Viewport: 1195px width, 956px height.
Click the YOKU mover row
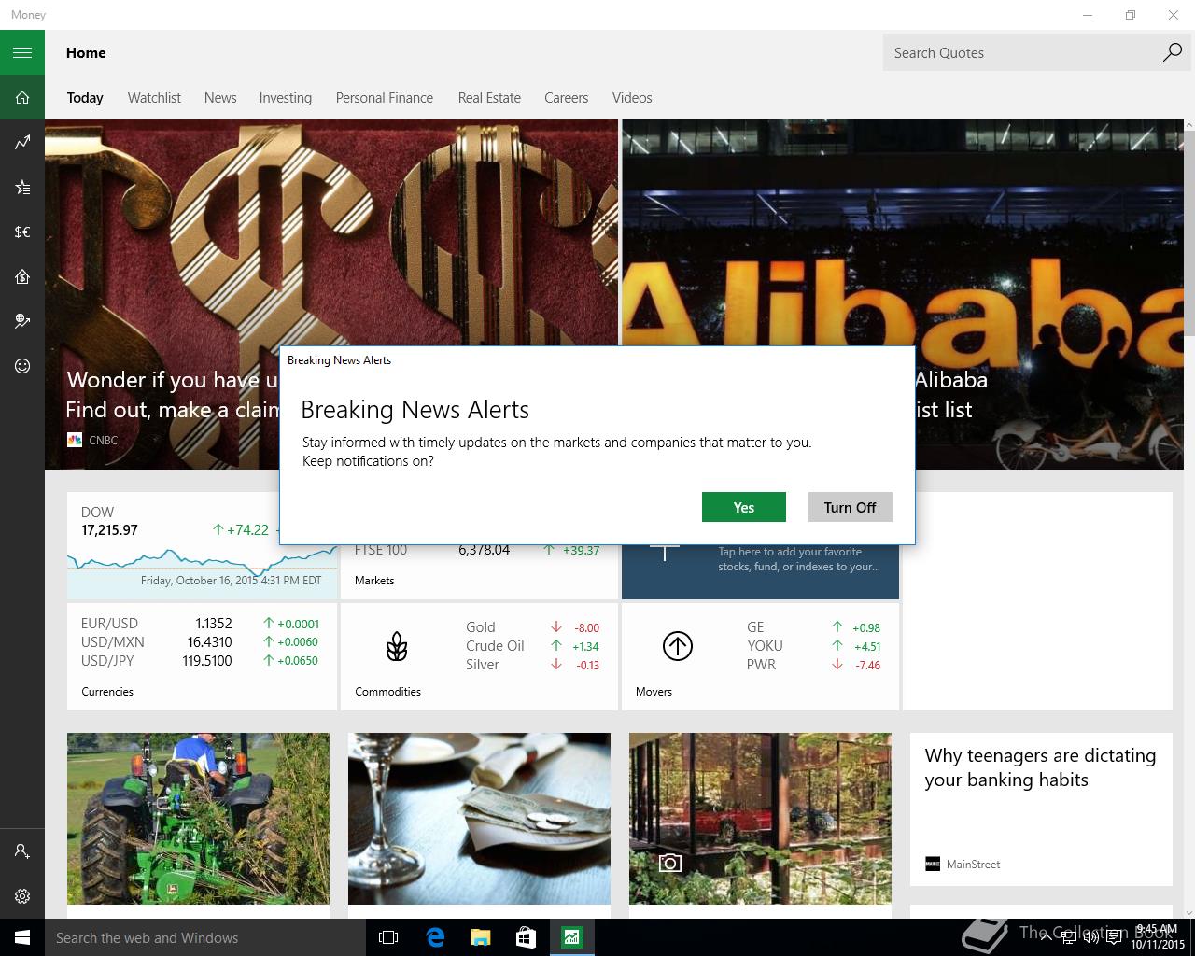tap(813, 646)
